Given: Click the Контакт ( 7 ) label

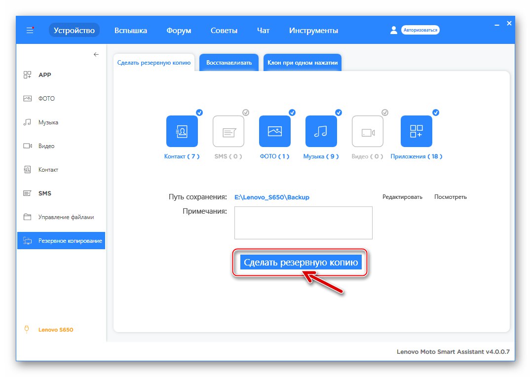Looking at the screenshot, I should [x=182, y=156].
